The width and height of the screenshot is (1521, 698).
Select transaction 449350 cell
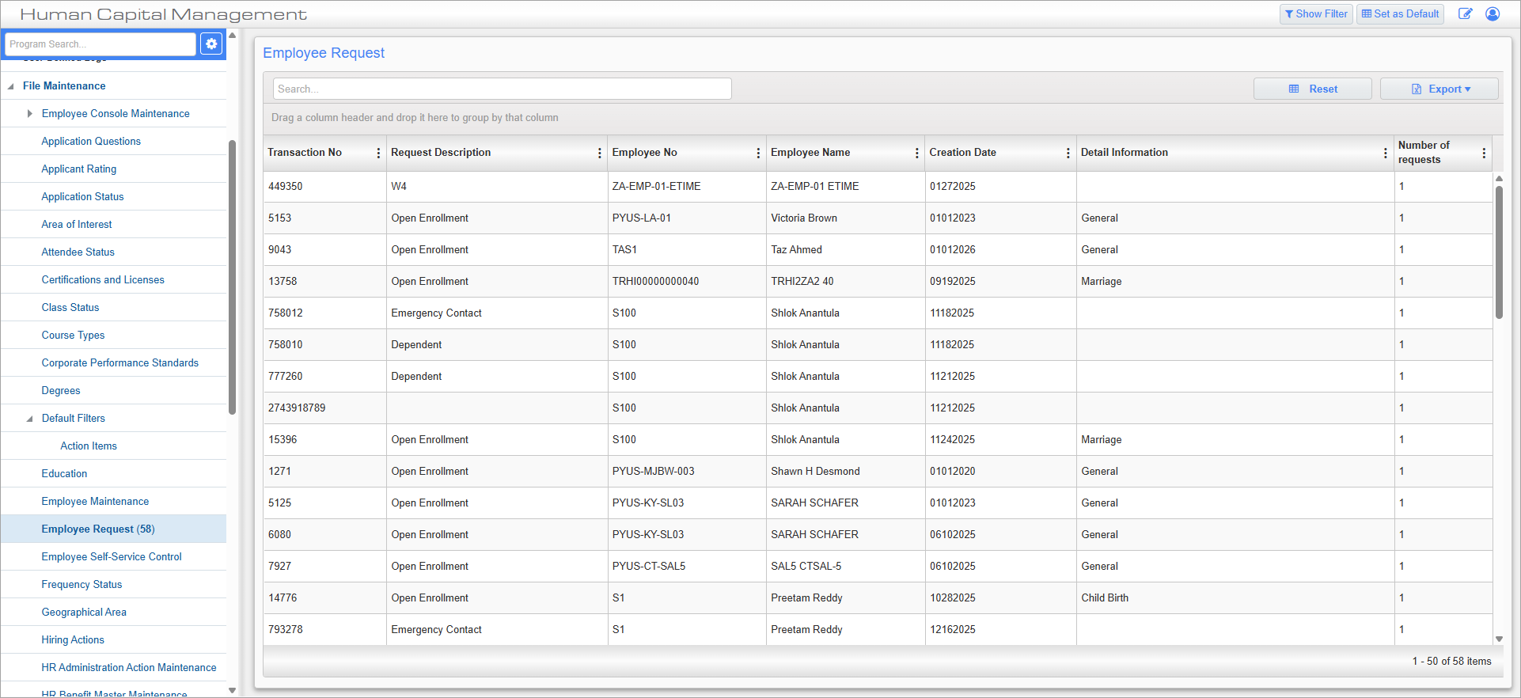pyautogui.click(x=324, y=187)
